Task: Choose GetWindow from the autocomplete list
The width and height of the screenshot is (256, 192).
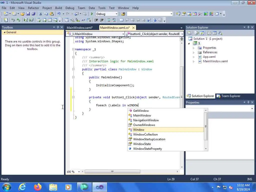Action: (x=166, y=111)
